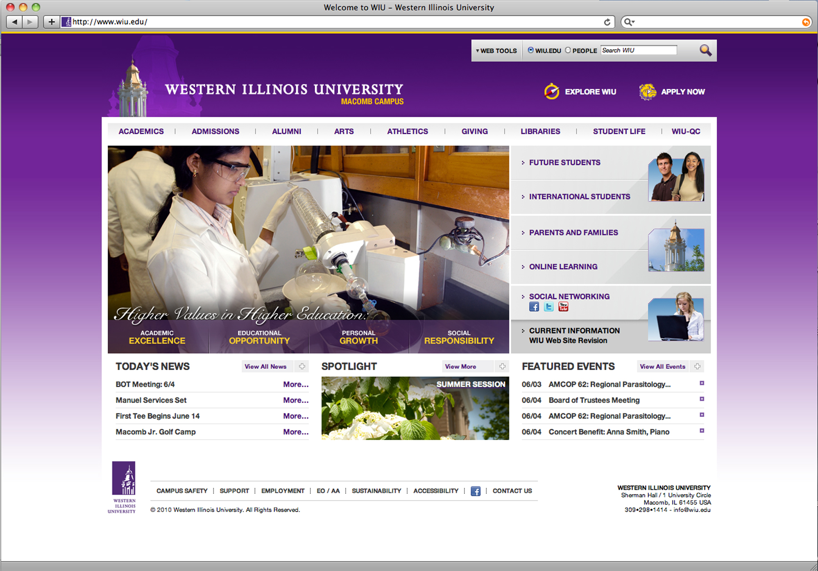Screen dimensions: 818x571
Task: Click the Explore WIU compass icon
Action: point(552,91)
